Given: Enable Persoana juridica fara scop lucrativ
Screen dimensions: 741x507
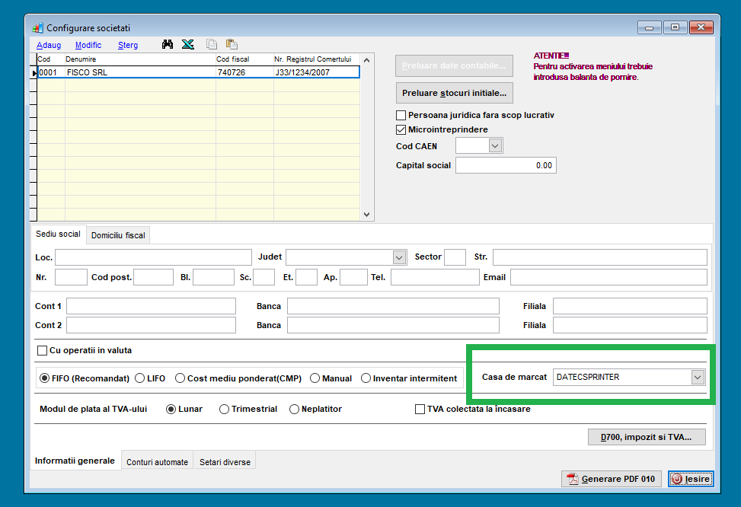Looking at the screenshot, I should click(x=401, y=115).
